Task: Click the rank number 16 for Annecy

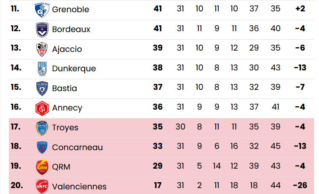Action: click(x=16, y=107)
